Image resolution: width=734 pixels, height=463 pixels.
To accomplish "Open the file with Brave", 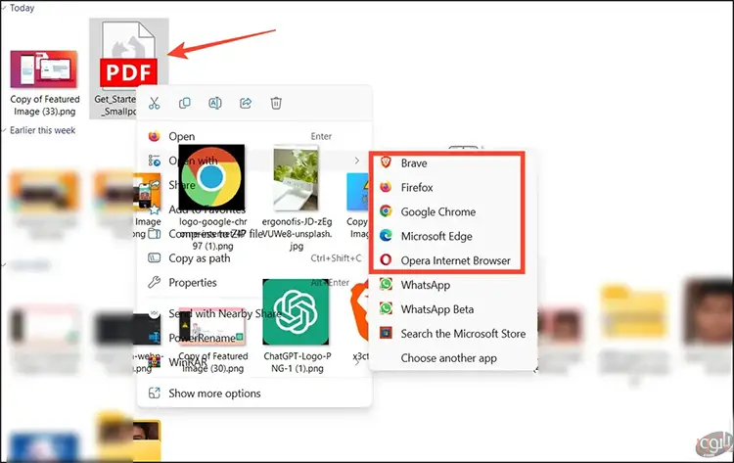I will point(414,163).
